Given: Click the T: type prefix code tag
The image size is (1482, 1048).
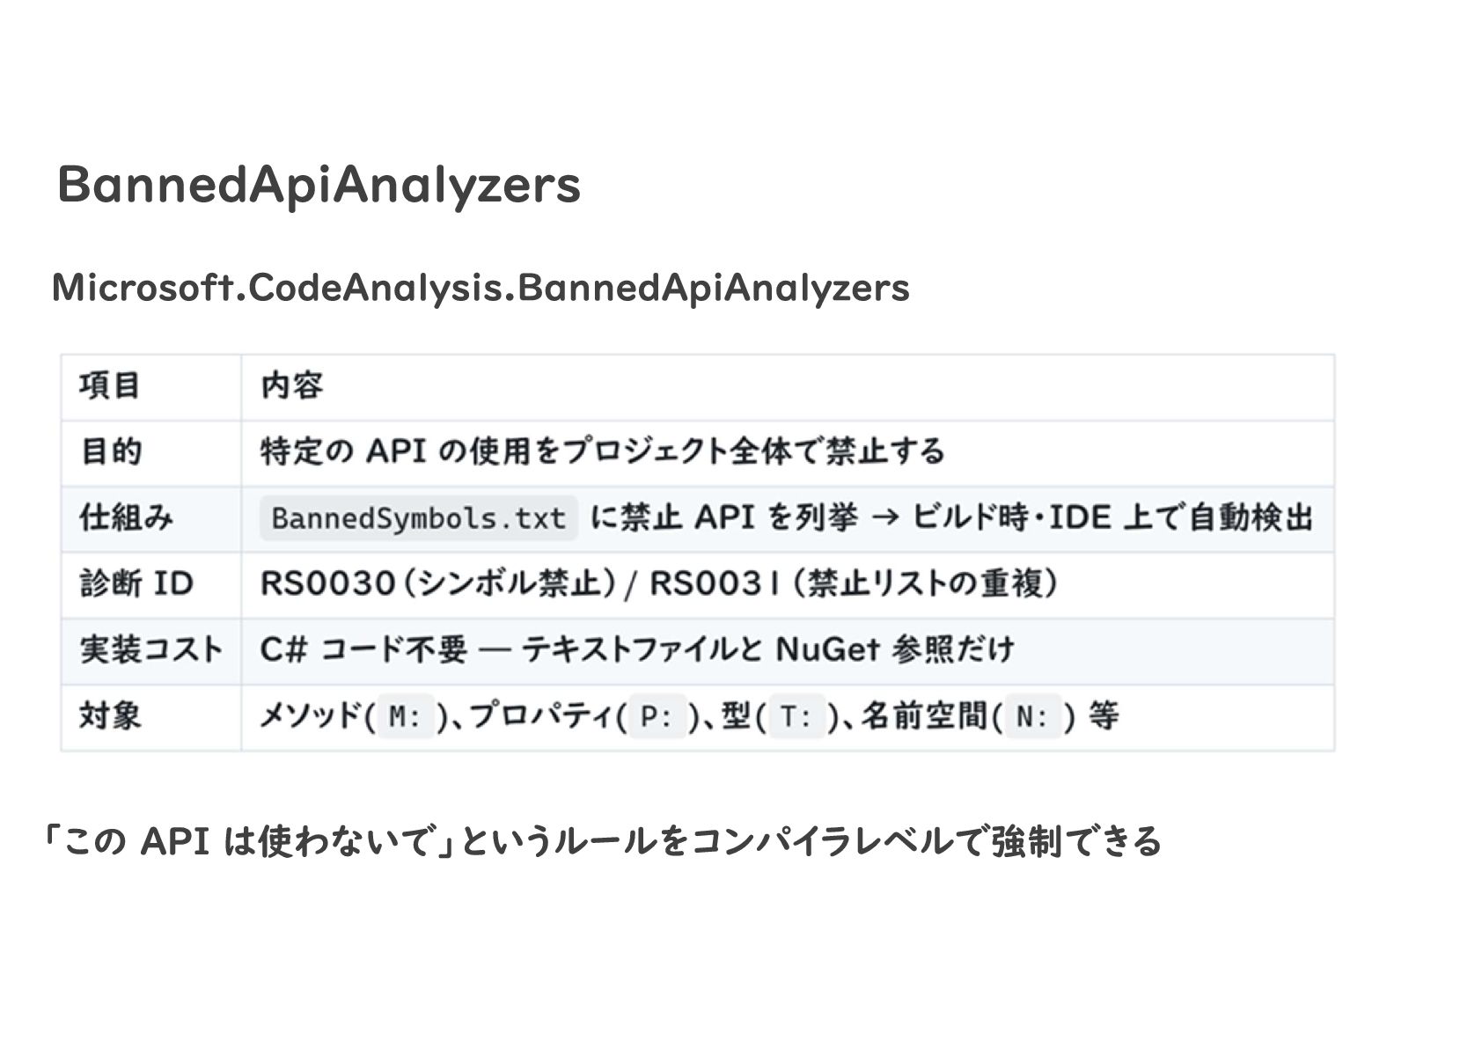Looking at the screenshot, I should point(797,717).
